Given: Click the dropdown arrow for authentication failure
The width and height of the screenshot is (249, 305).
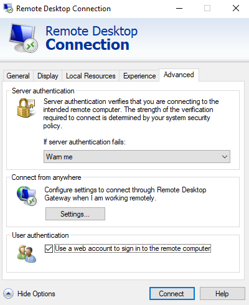Looking at the screenshot, I should tap(225, 157).
